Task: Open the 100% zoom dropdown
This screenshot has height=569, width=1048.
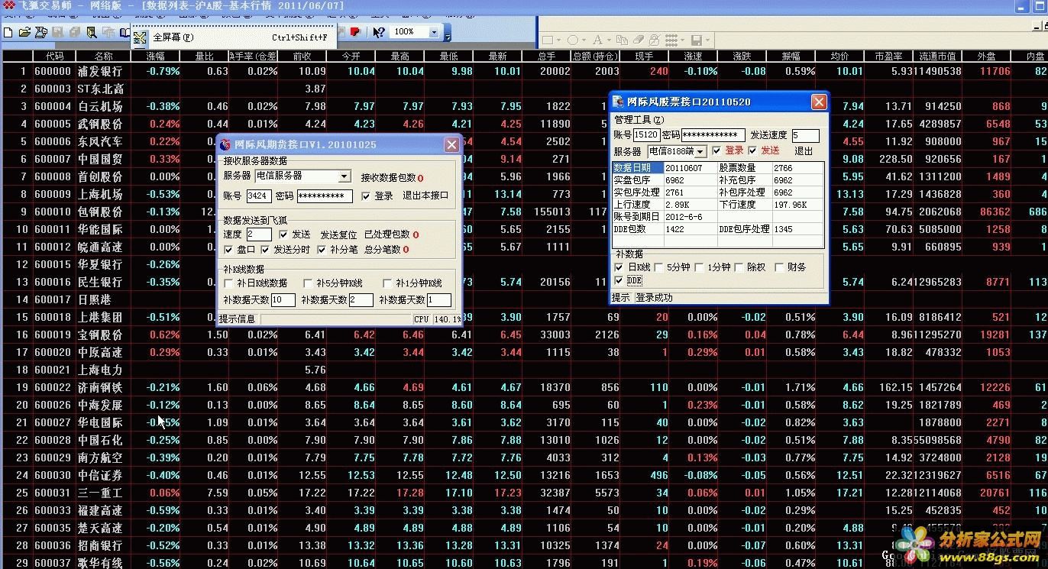Action: pyautogui.click(x=435, y=32)
